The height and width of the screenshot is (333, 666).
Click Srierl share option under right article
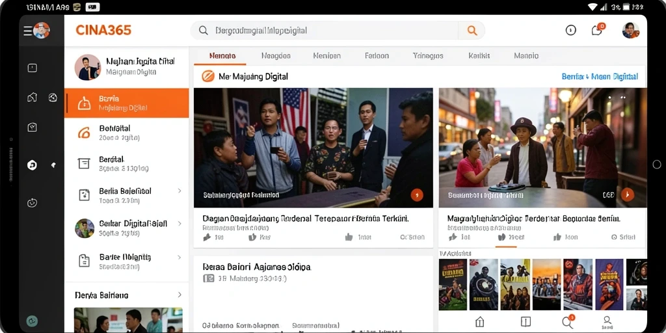(x=623, y=237)
